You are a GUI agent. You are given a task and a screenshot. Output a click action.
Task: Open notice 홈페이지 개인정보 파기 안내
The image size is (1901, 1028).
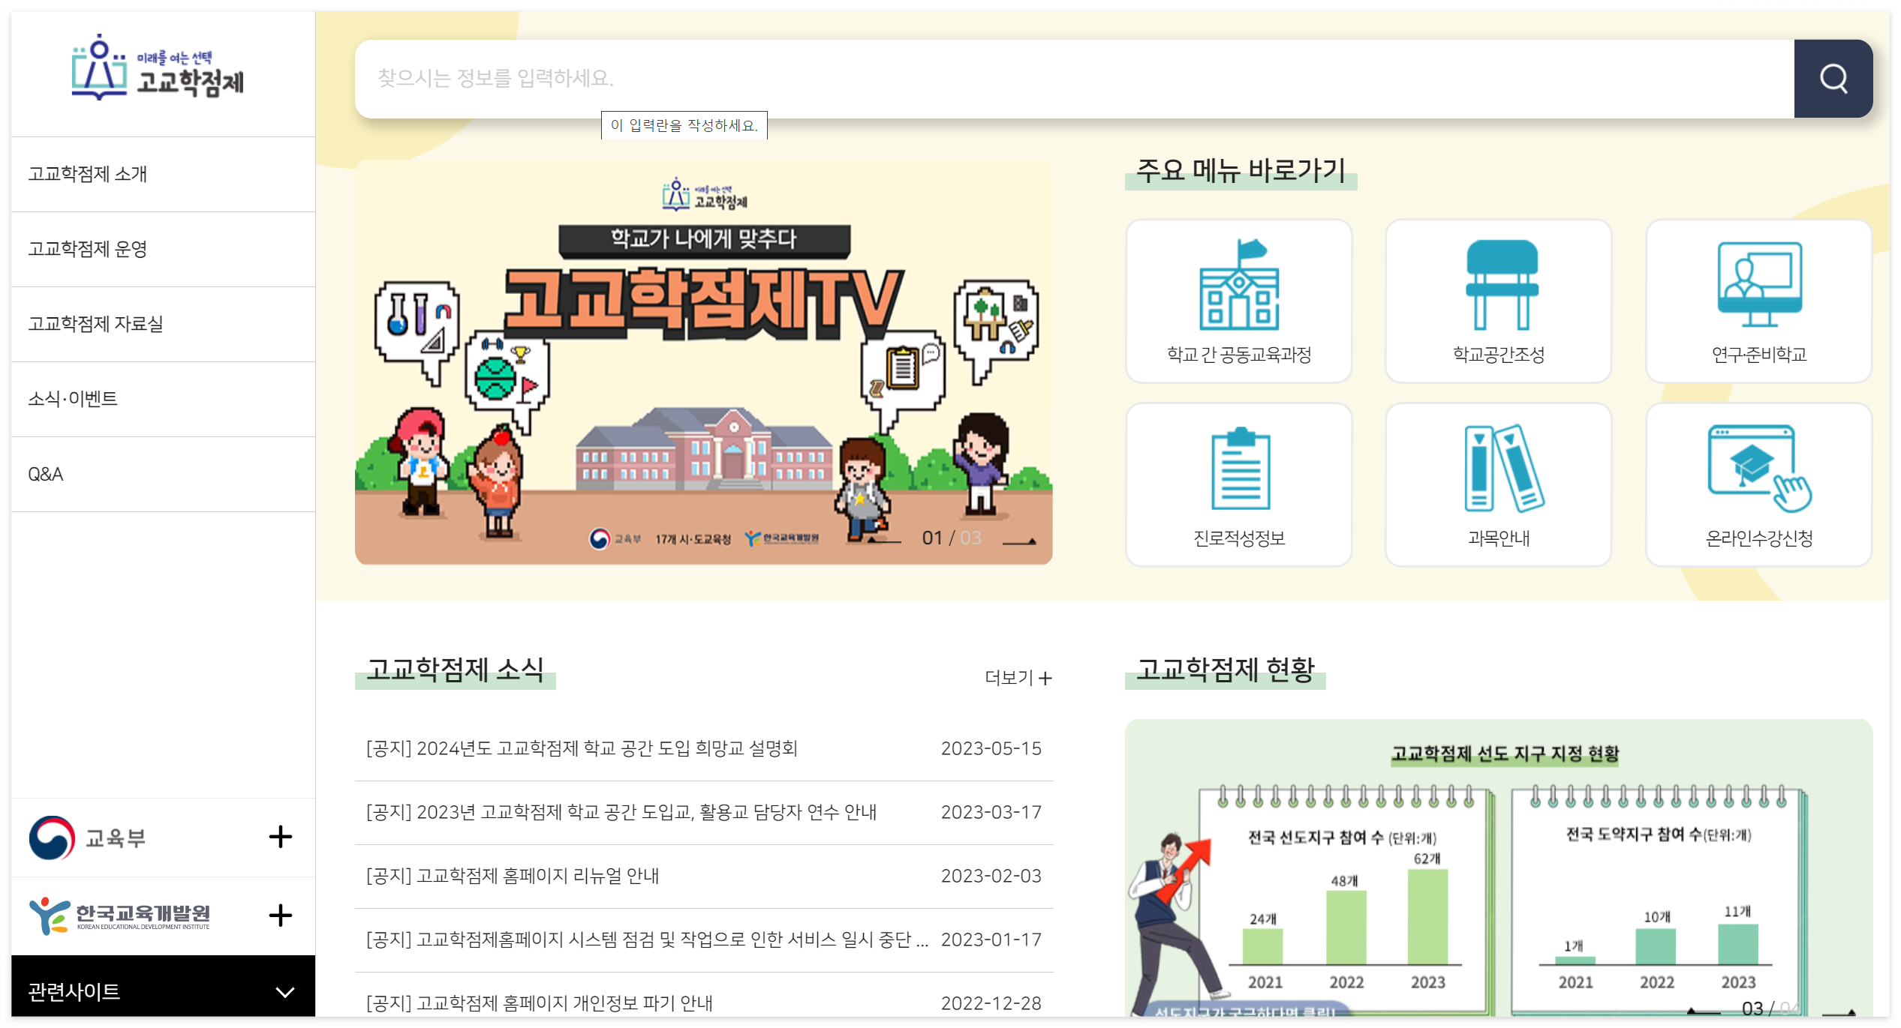pyautogui.click(x=539, y=1003)
